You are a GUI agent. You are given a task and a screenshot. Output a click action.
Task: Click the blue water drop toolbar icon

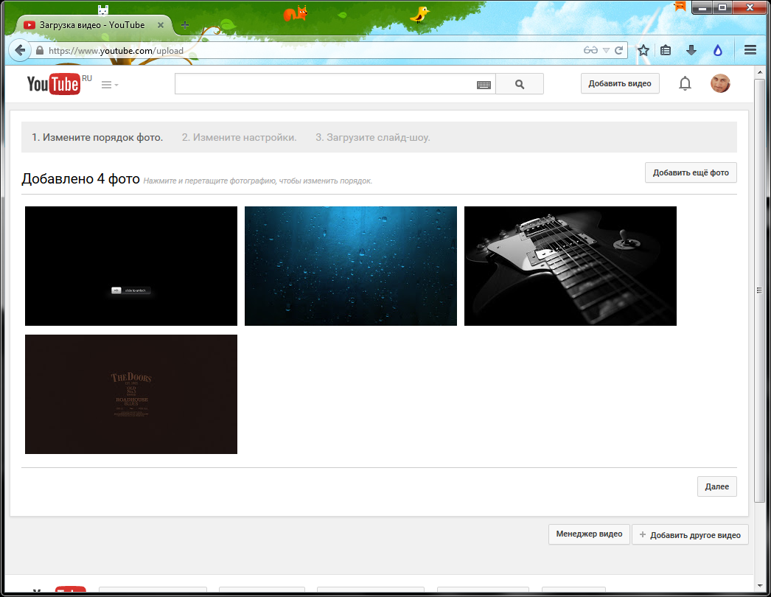tap(718, 50)
